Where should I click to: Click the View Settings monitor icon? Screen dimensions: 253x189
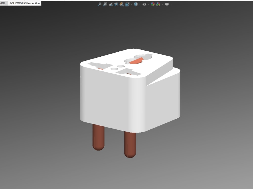[167, 4]
